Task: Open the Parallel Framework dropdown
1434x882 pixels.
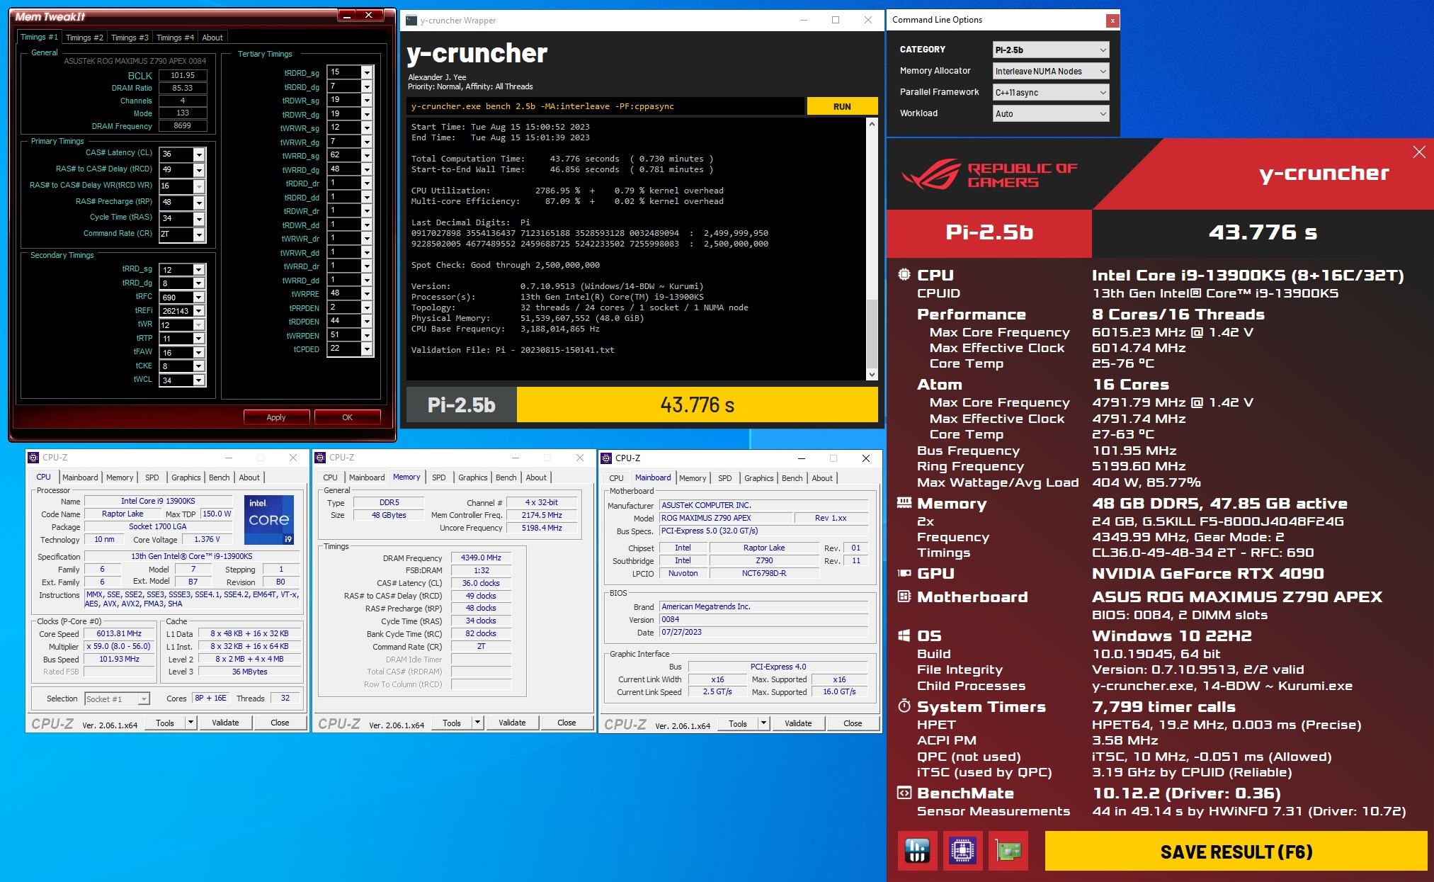Action: pyautogui.click(x=1051, y=92)
